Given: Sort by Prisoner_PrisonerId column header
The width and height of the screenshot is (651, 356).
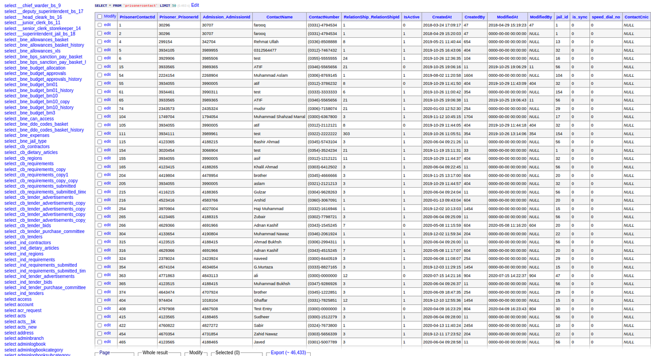Looking at the screenshot, I should pyautogui.click(x=179, y=17).
